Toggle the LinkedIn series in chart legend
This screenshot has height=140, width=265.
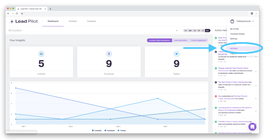pyautogui.click(x=97, y=131)
